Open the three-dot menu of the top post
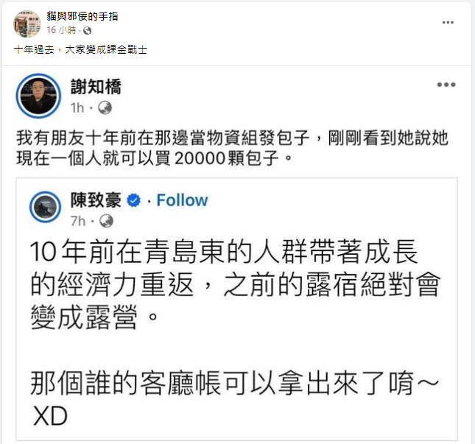Screen dimensions: 475x444 (x=448, y=22)
